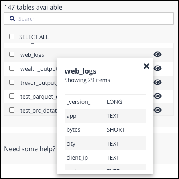The width and height of the screenshot is (179, 179).
Task: Click the magnifier search icon
Action: [12, 19]
